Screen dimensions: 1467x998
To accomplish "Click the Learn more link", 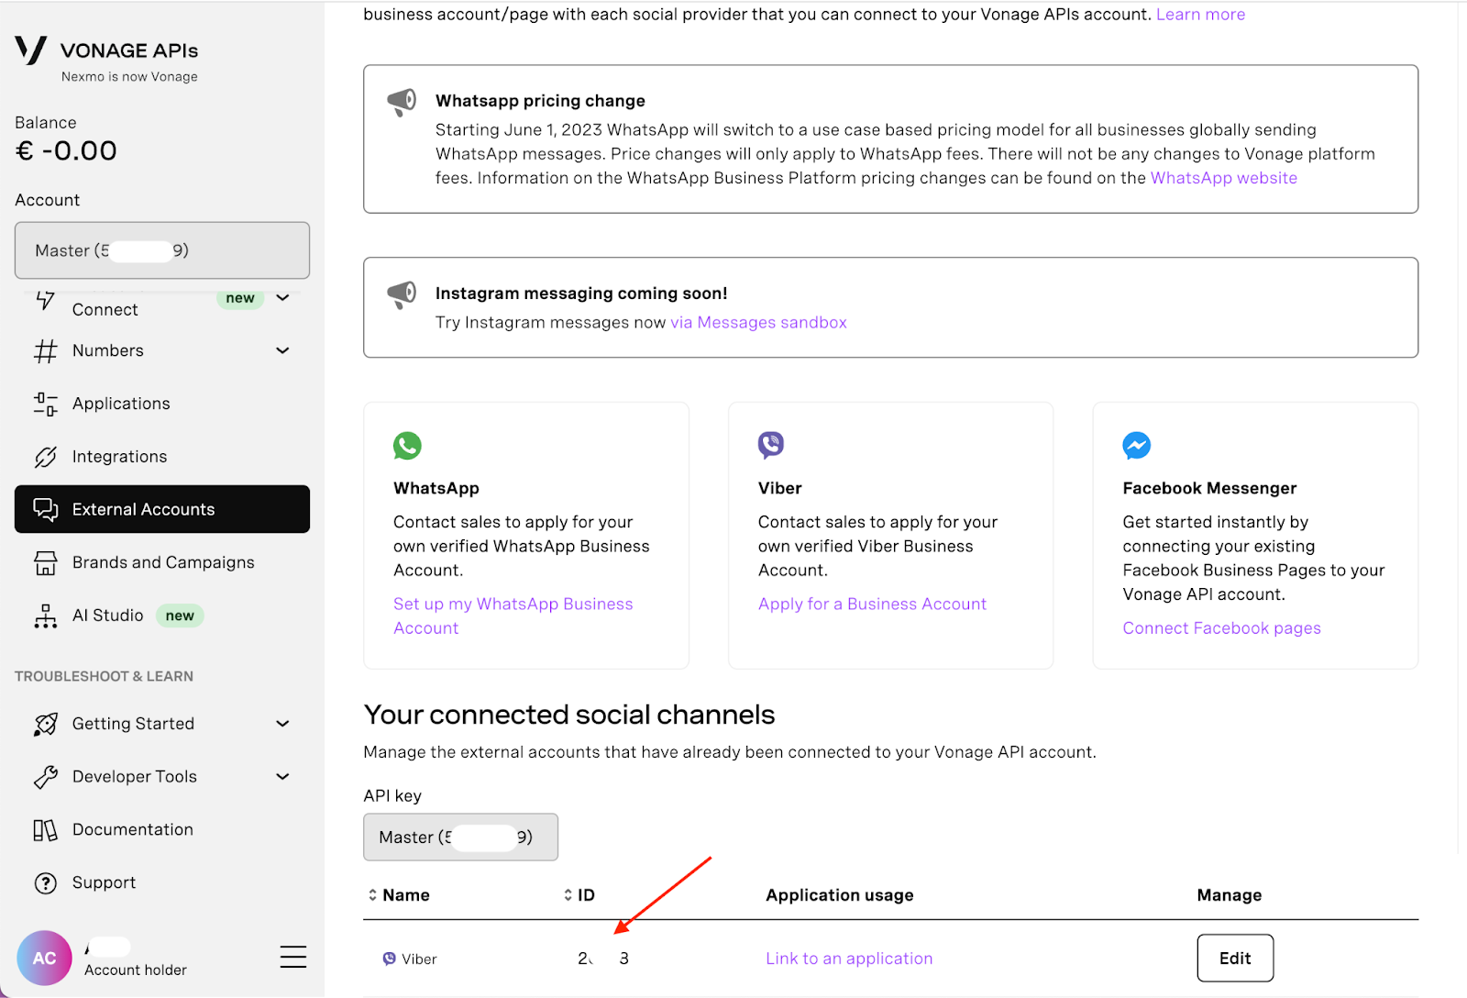I will [1200, 15].
